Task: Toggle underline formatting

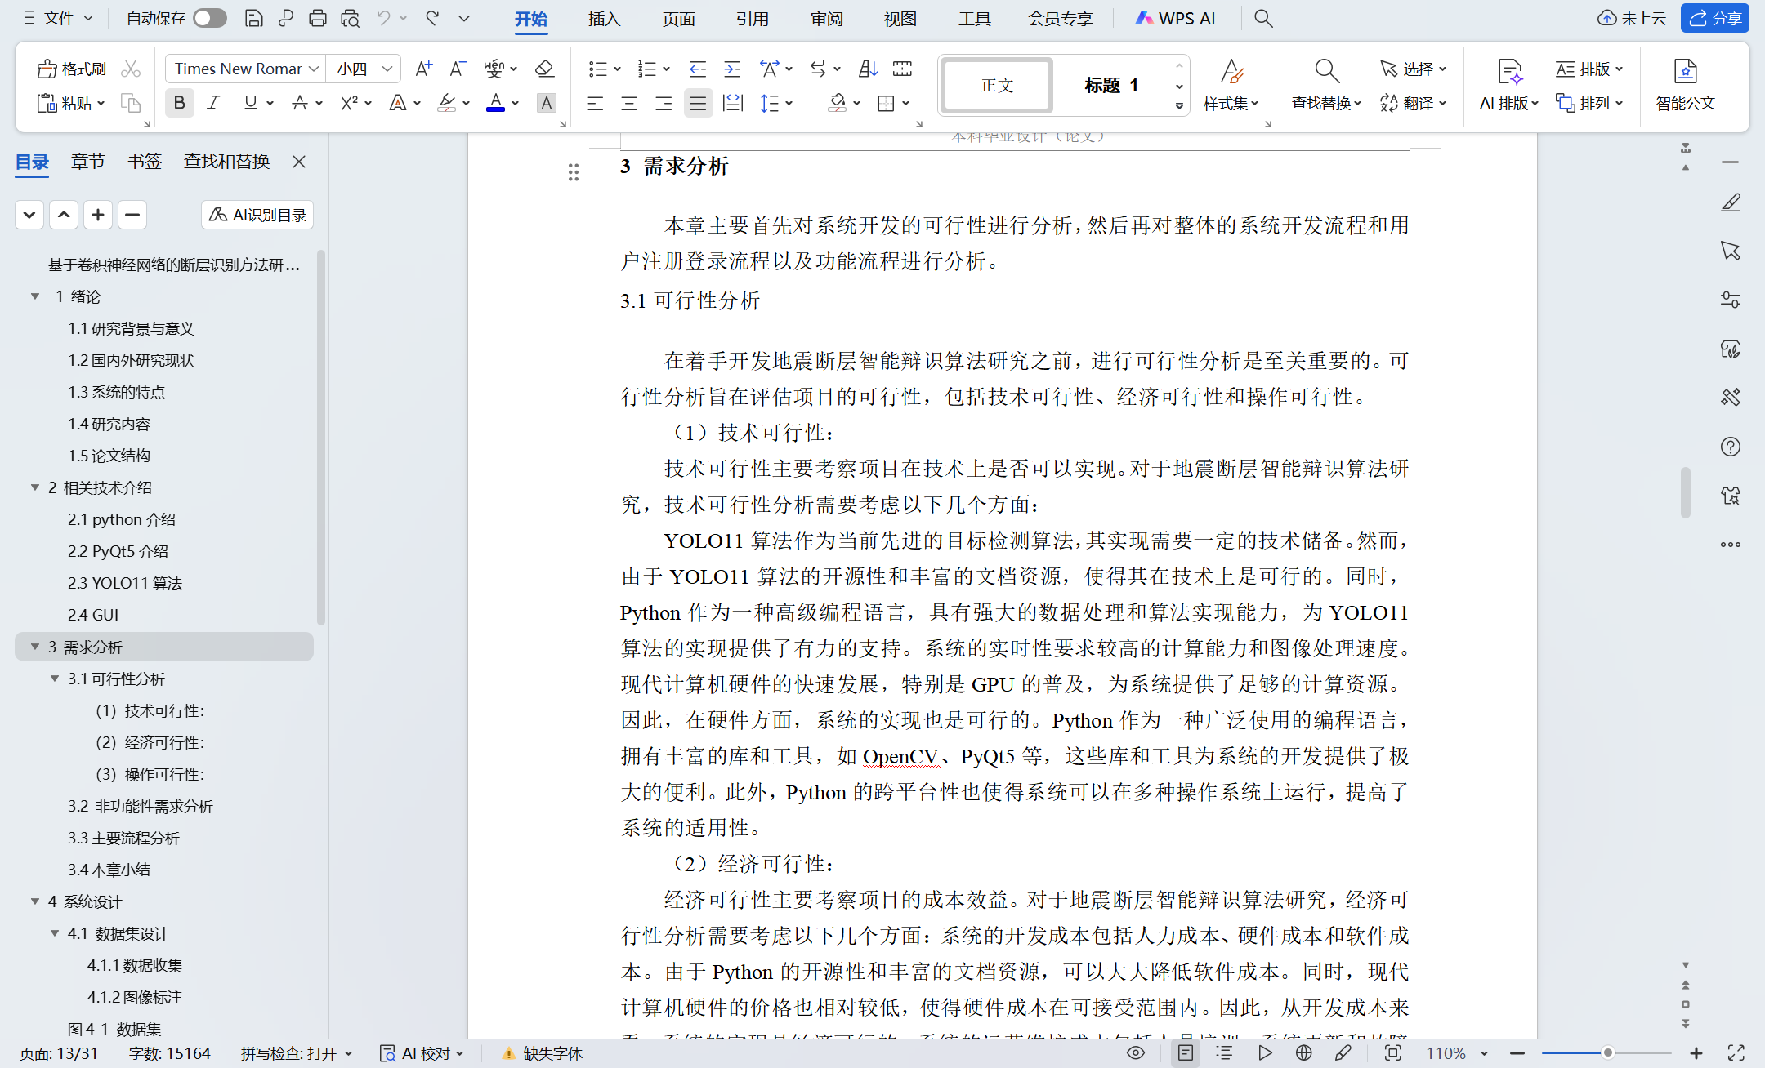Action: tap(250, 103)
